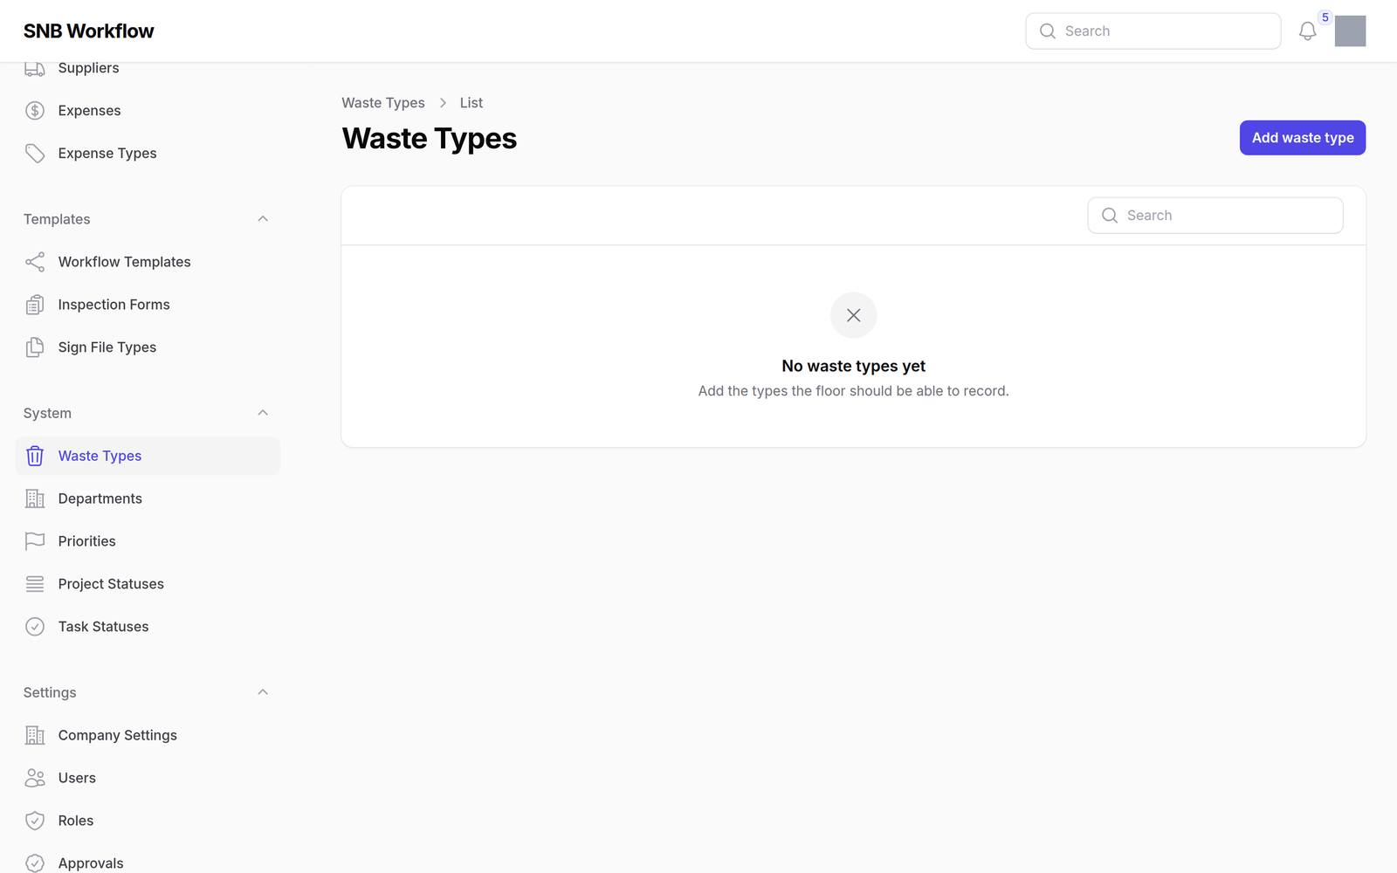Focus the global Search field in header

tap(1153, 31)
